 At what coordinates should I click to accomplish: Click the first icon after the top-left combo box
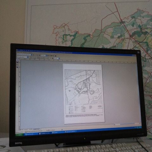(x=34, y=55)
